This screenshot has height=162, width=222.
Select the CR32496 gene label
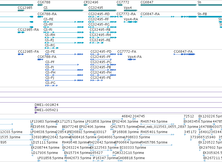pyautogui.click(x=91, y=2)
